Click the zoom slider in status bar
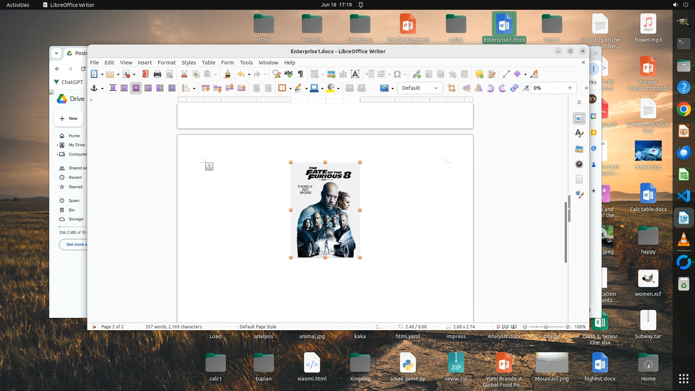Viewport: 695px width, 391px height. point(546,327)
